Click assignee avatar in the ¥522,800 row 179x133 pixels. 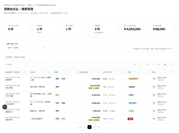[x=154, y=79]
